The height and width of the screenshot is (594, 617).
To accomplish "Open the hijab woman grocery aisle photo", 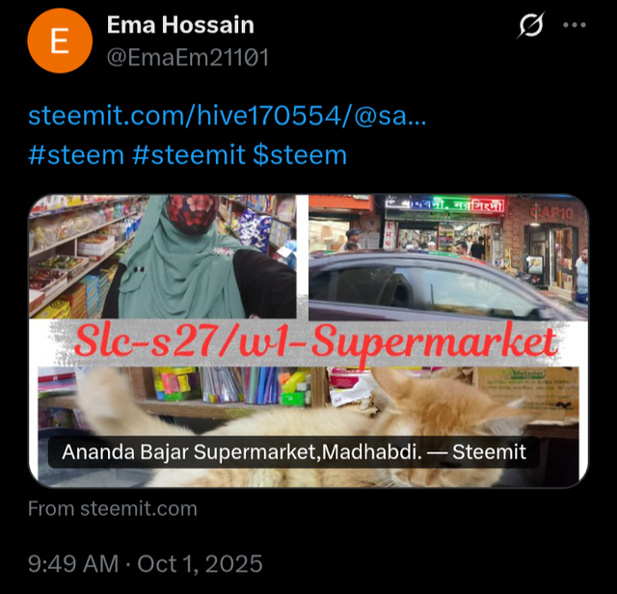I will pyautogui.click(x=163, y=256).
